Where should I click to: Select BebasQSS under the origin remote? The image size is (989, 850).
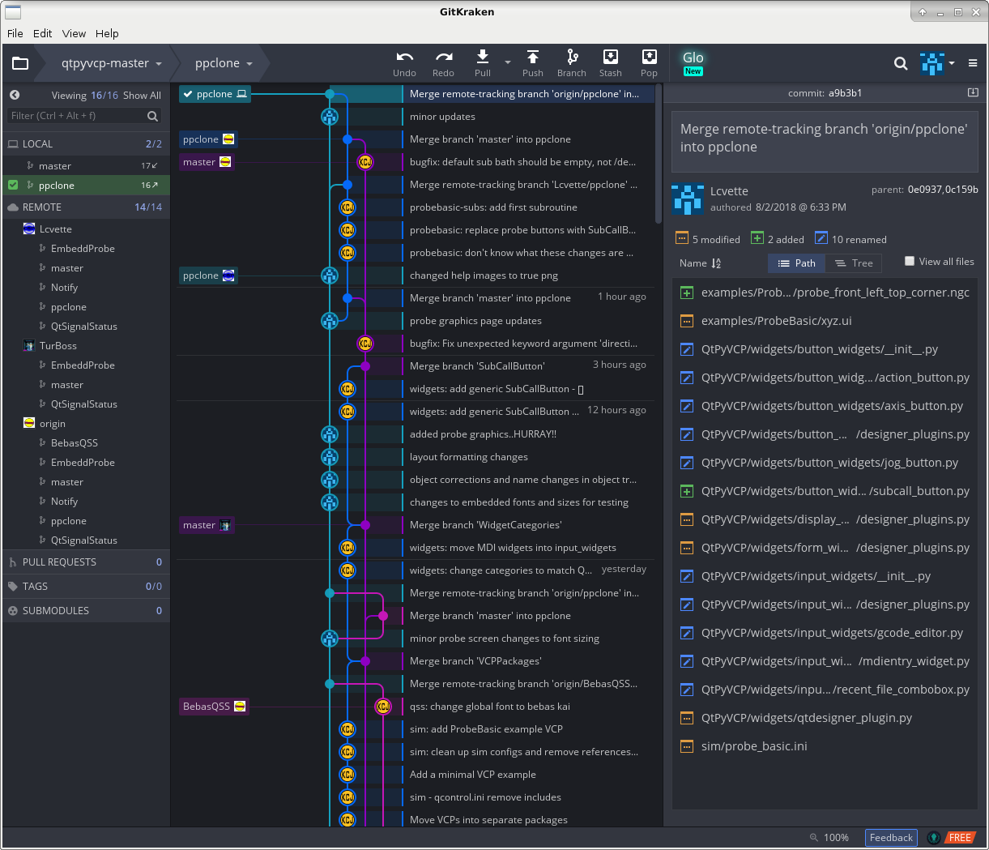coord(87,443)
